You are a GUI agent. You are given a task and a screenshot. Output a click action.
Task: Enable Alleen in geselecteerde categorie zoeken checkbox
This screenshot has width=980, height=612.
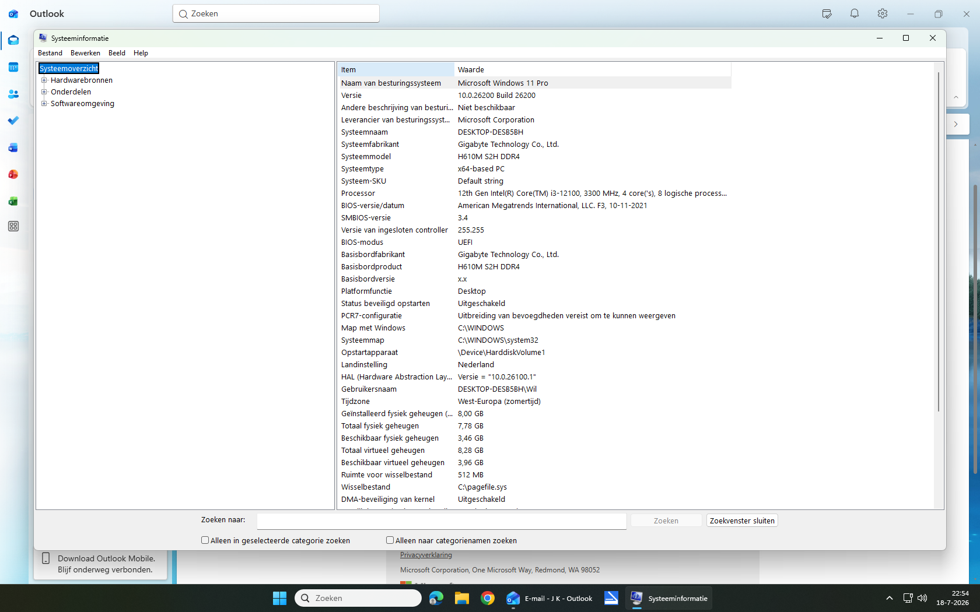[205, 540]
